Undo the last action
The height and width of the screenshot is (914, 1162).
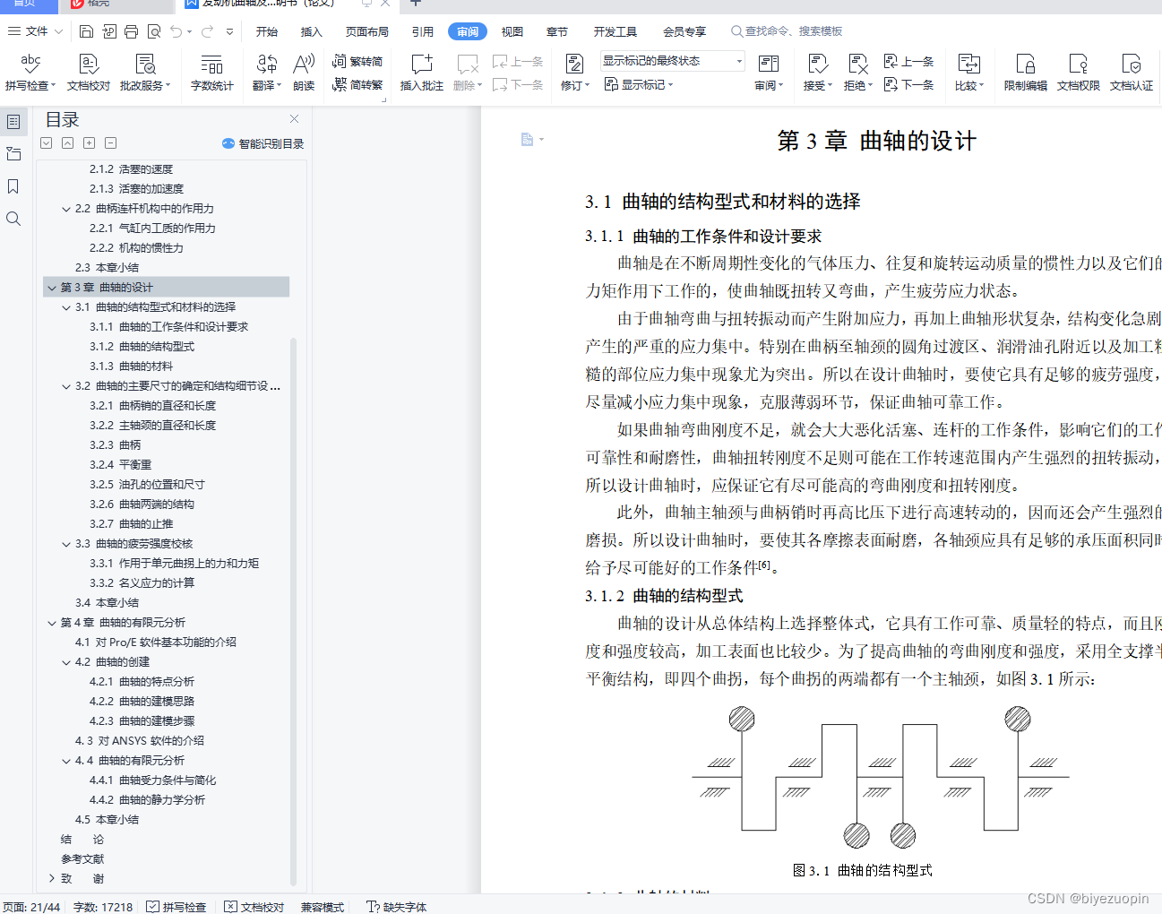click(x=176, y=31)
